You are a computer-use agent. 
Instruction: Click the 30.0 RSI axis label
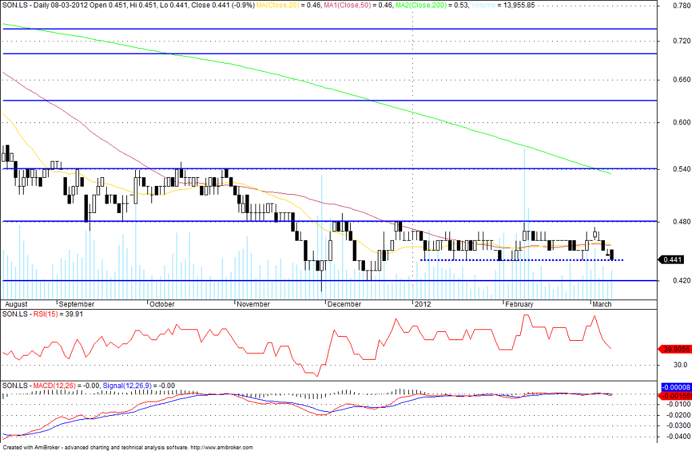pos(680,365)
